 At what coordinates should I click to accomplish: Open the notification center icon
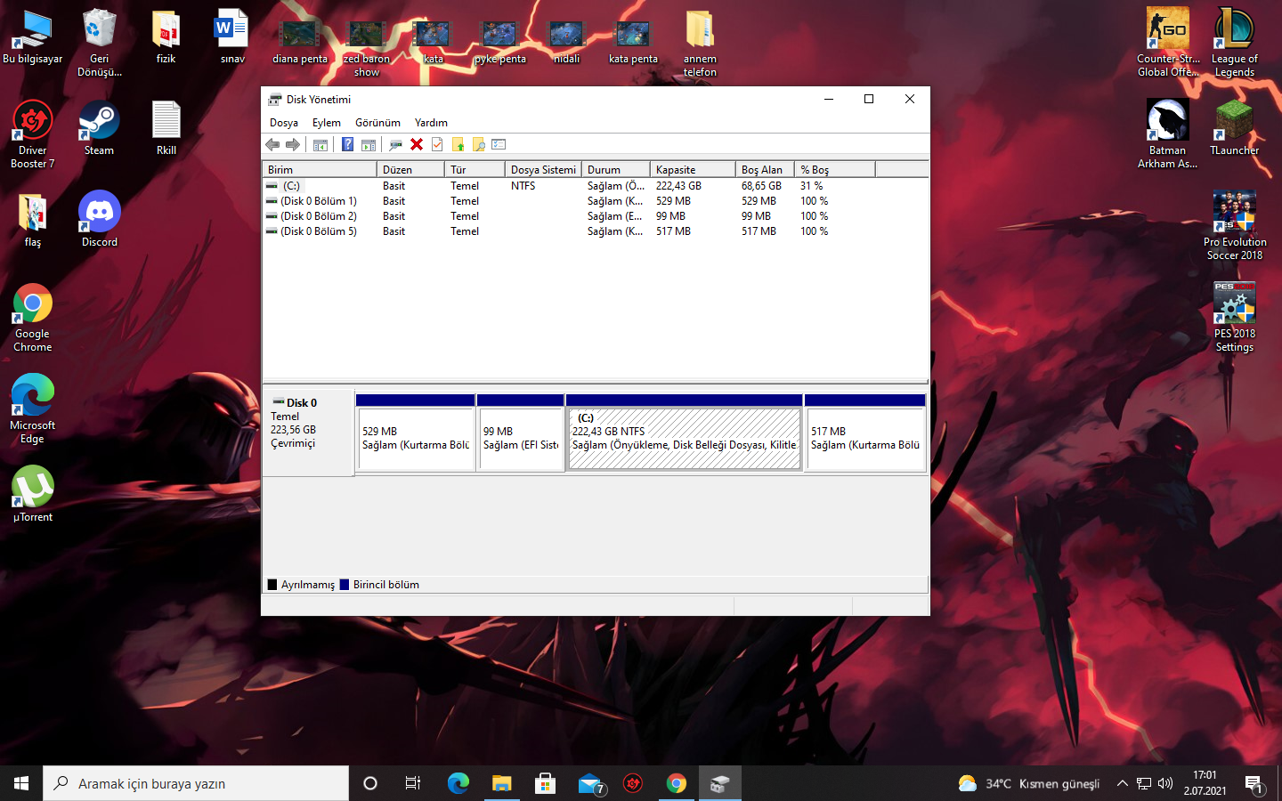[x=1254, y=784]
